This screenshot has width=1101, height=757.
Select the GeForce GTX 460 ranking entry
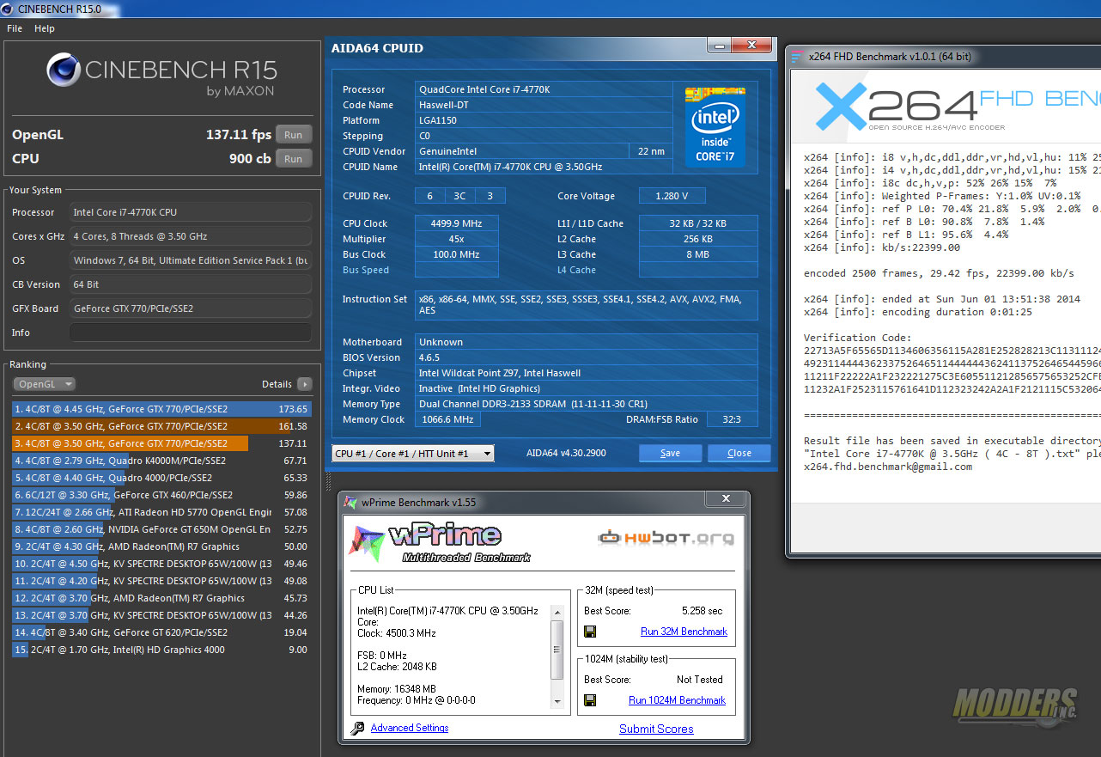coord(161,495)
